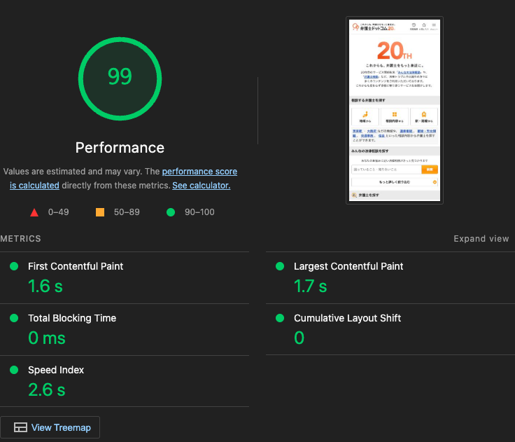Open the "performance score is calculated" link
This screenshot has height=442, width=515.
pyautogui.click(x=199, y=172)
